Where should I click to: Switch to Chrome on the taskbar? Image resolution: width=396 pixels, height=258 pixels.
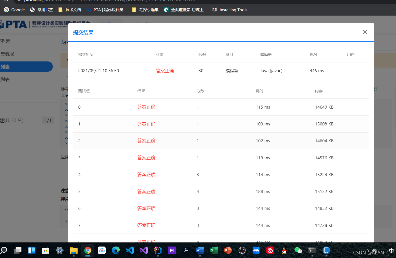pyautogui.click(x=88, y=250)
